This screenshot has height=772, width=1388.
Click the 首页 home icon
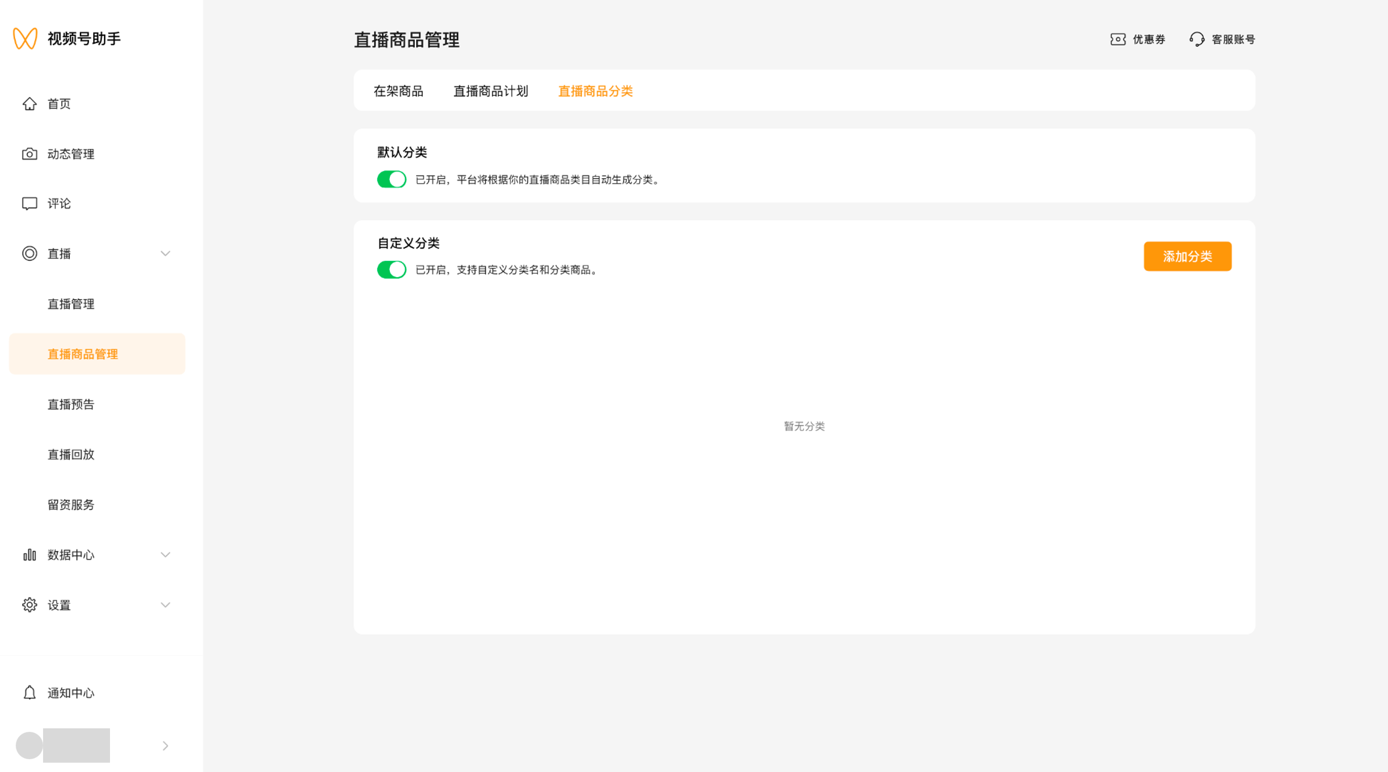tap(30, 104)
